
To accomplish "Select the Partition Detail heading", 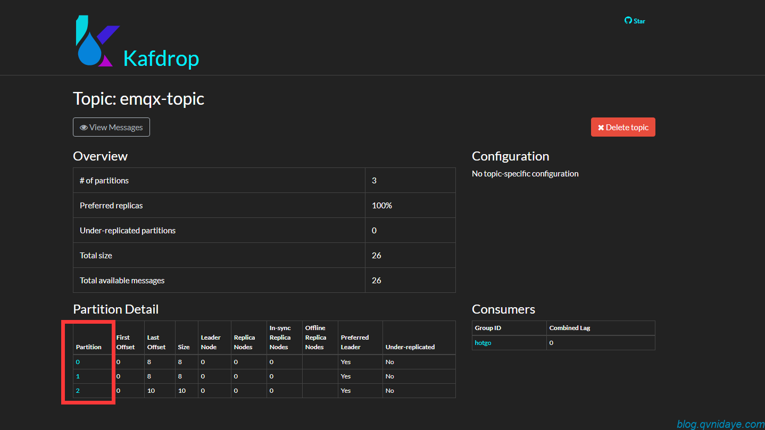I will pyautogui.click(x=115, y=309).
